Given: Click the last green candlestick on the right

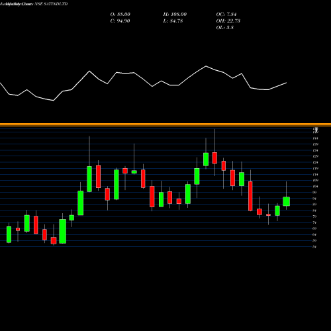Looking at the screenshot, I should 287,201.
